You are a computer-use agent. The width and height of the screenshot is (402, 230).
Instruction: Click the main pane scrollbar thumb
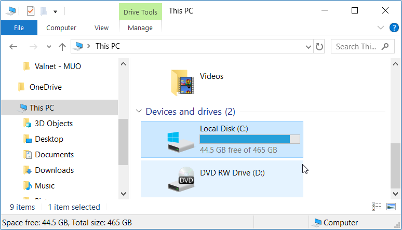[395, 166]
